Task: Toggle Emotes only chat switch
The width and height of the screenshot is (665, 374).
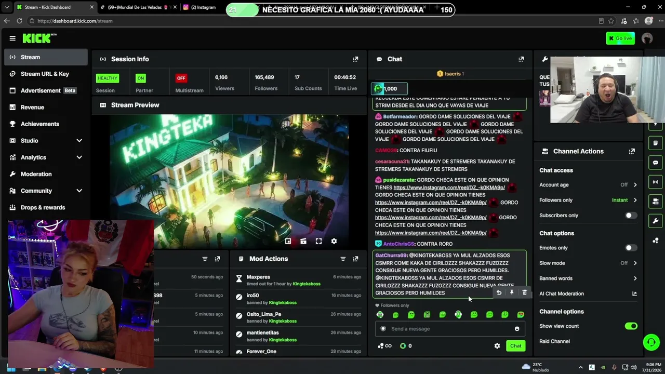Action: click(x=631, y=248)
